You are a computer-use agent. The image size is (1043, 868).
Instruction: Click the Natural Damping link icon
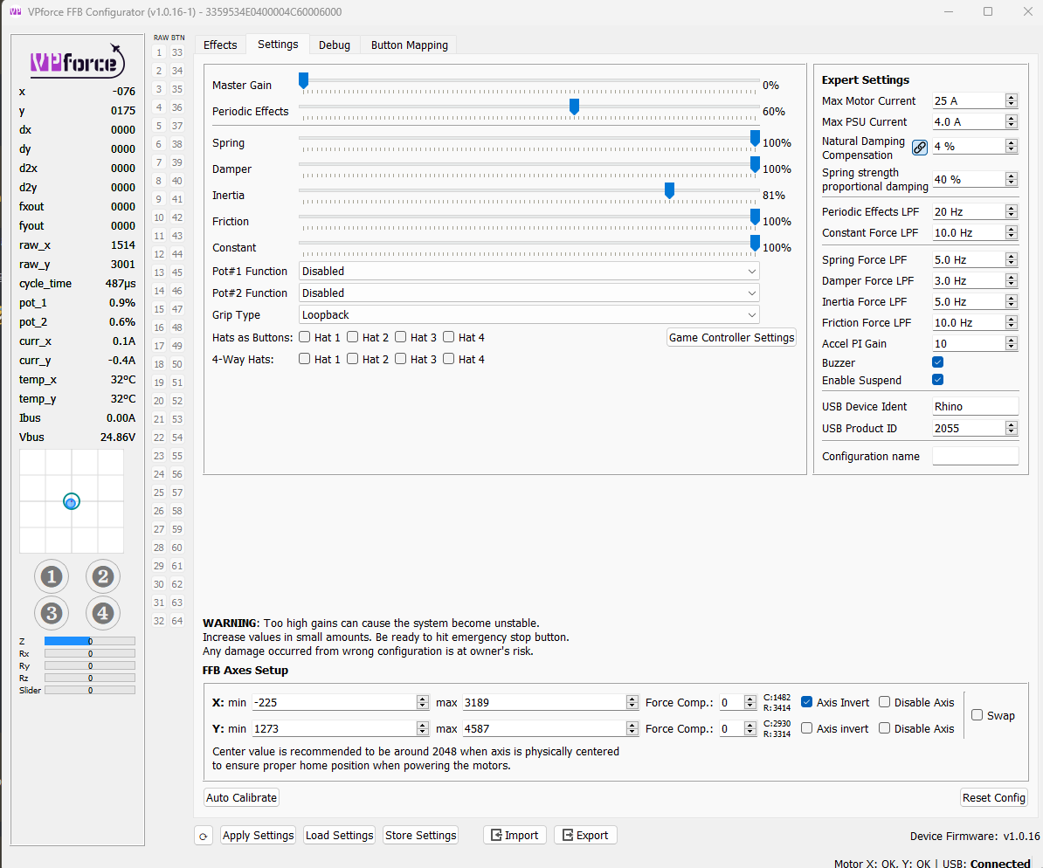(919, 147)
